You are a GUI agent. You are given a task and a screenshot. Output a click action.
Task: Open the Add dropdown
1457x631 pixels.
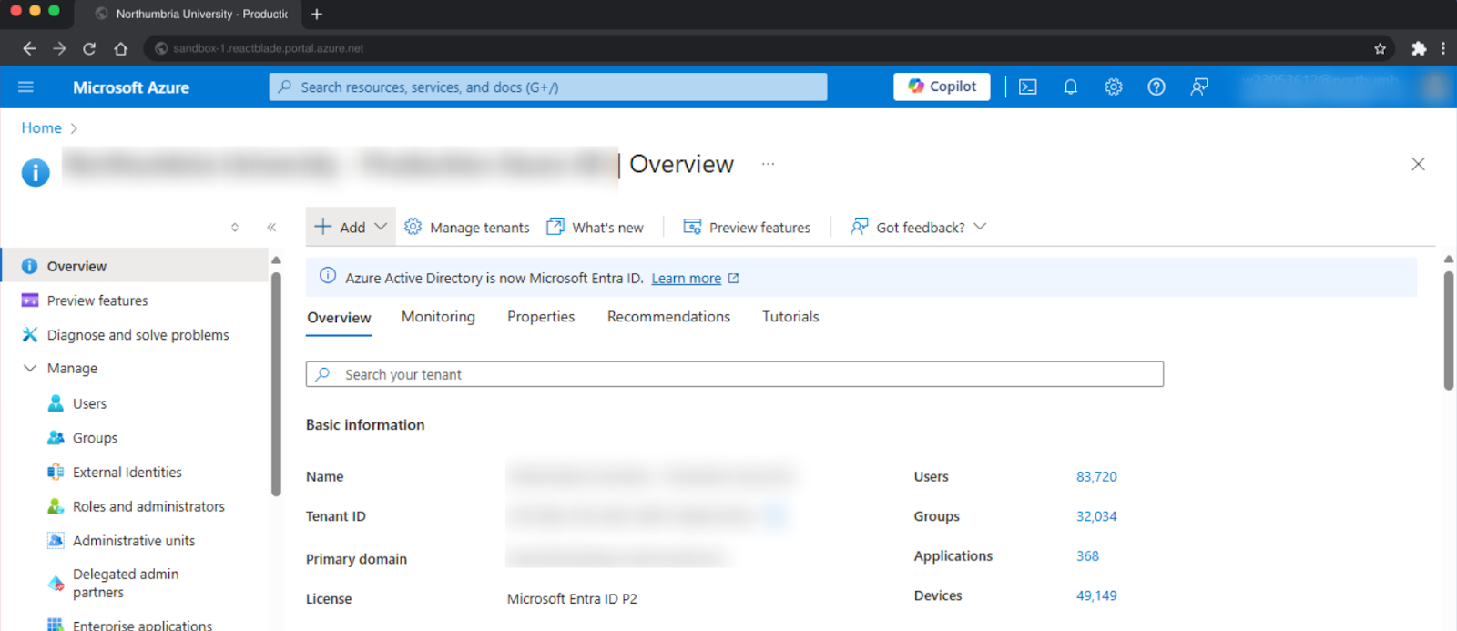pos(351,227)
